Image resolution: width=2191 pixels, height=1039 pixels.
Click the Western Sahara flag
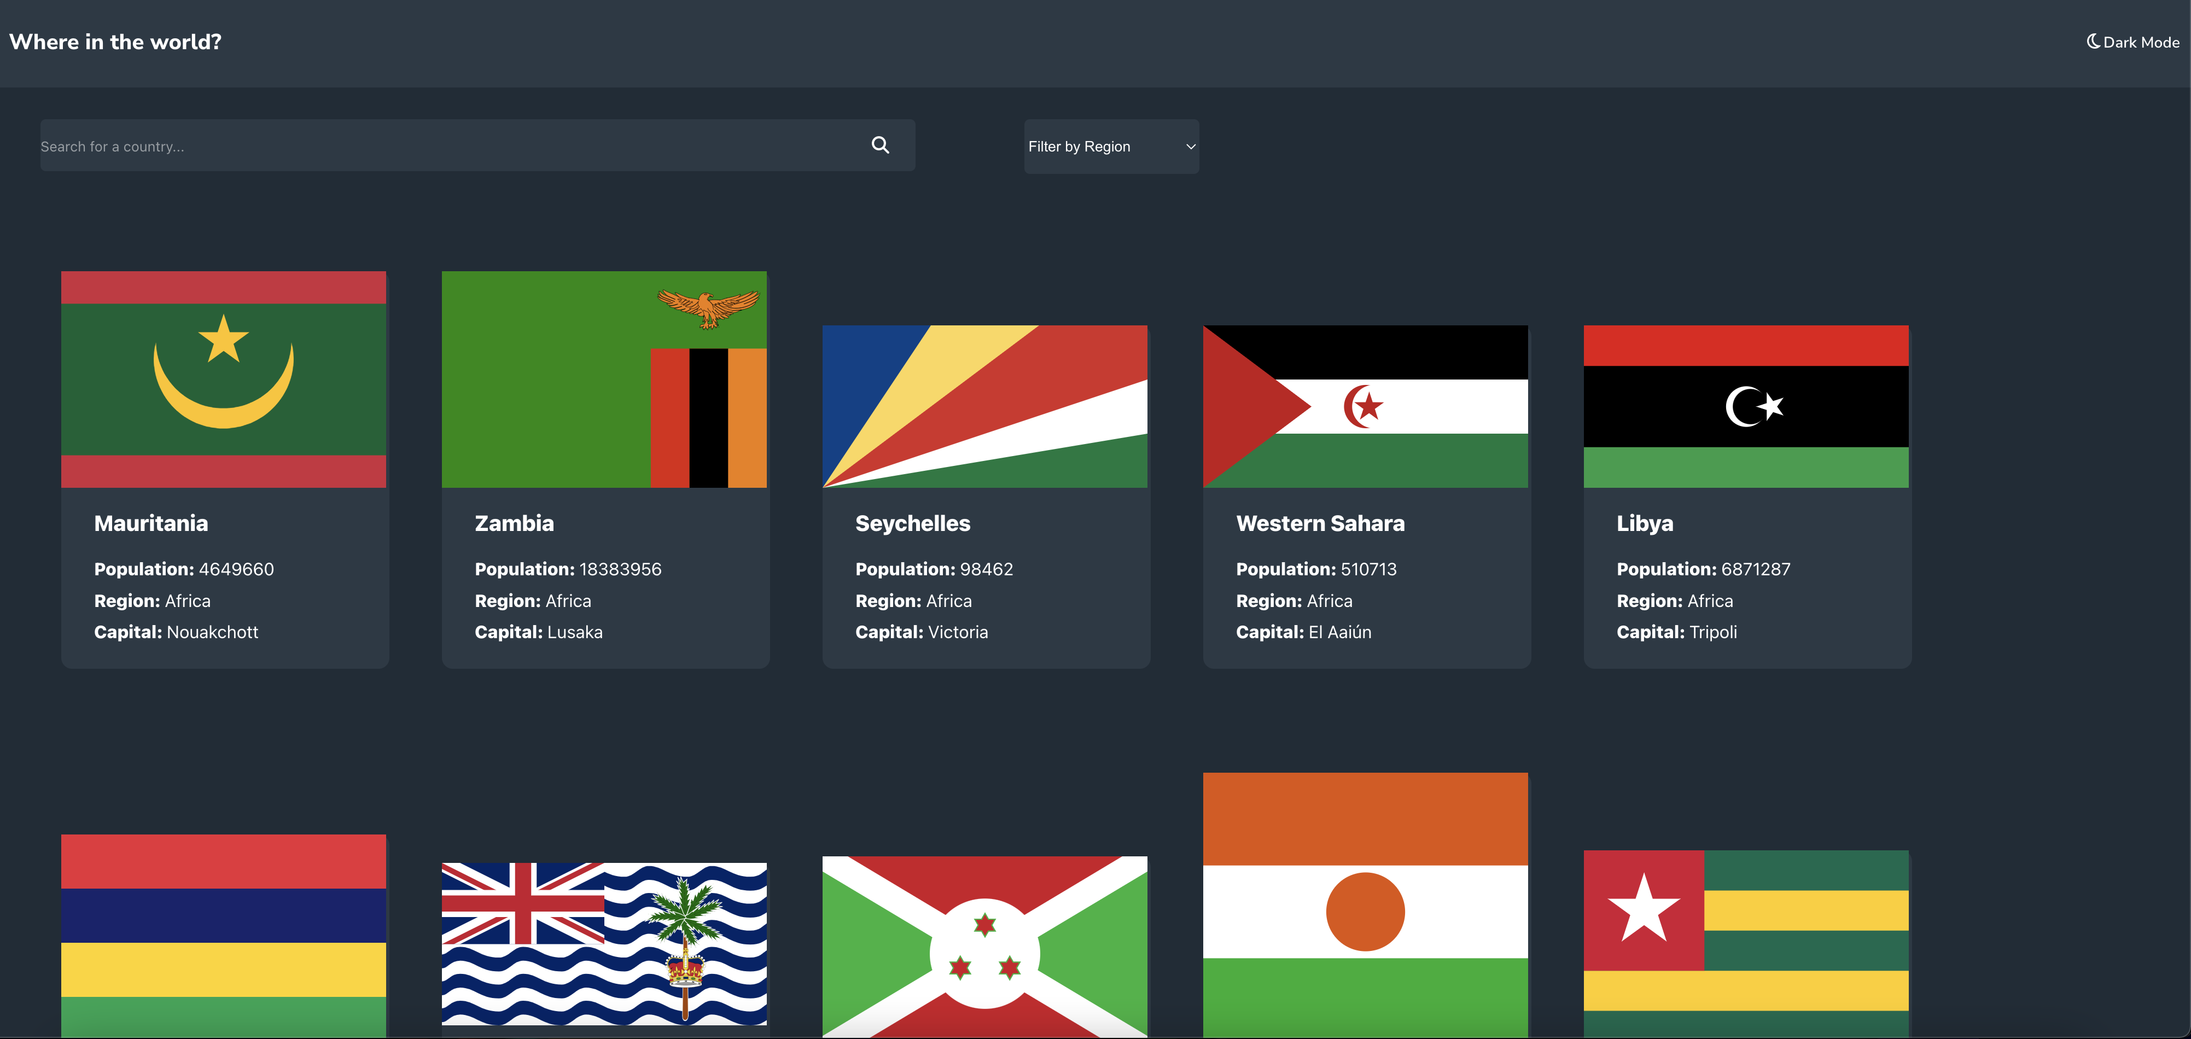1365,406
